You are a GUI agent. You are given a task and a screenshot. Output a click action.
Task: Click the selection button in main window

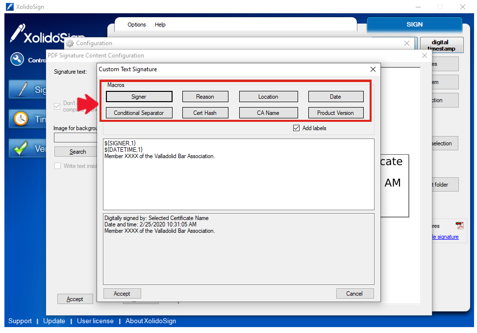tap(445, 143)
